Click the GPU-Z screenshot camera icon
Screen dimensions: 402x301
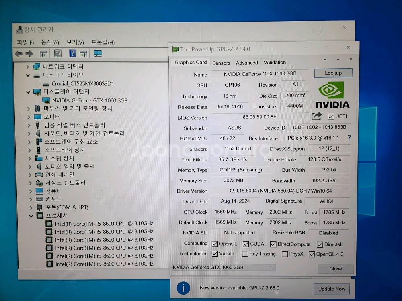point(325,59)
